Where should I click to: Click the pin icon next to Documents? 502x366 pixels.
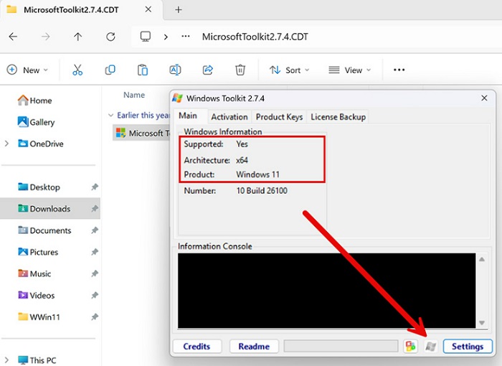(x=95, y=230)
